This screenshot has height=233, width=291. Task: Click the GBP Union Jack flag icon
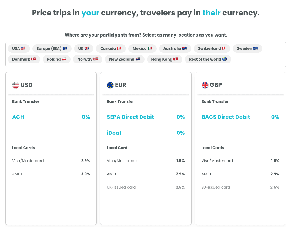(x=205, y=85)
